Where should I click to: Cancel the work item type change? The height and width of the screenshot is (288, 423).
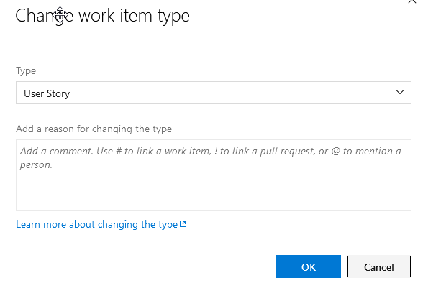click(378, 266)
